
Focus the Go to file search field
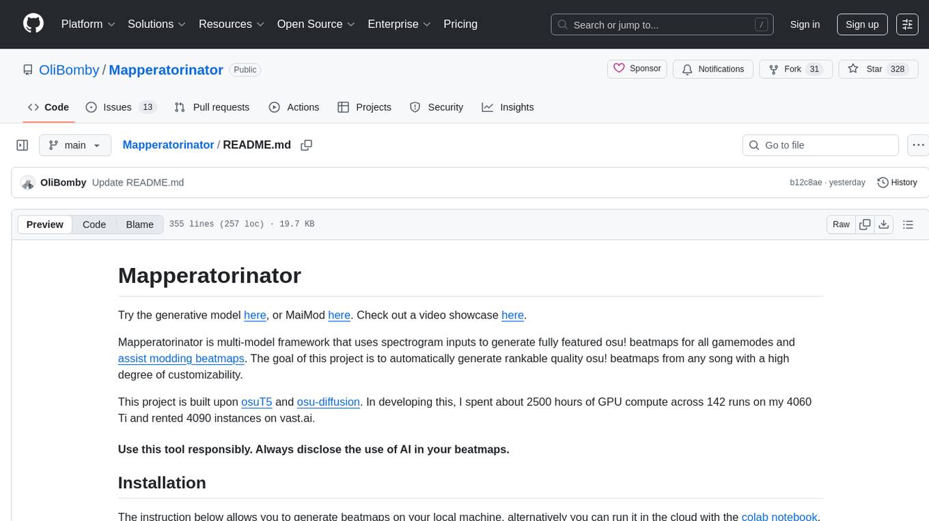click(x=820, y=145)
